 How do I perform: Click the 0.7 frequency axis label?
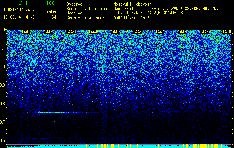3,122
